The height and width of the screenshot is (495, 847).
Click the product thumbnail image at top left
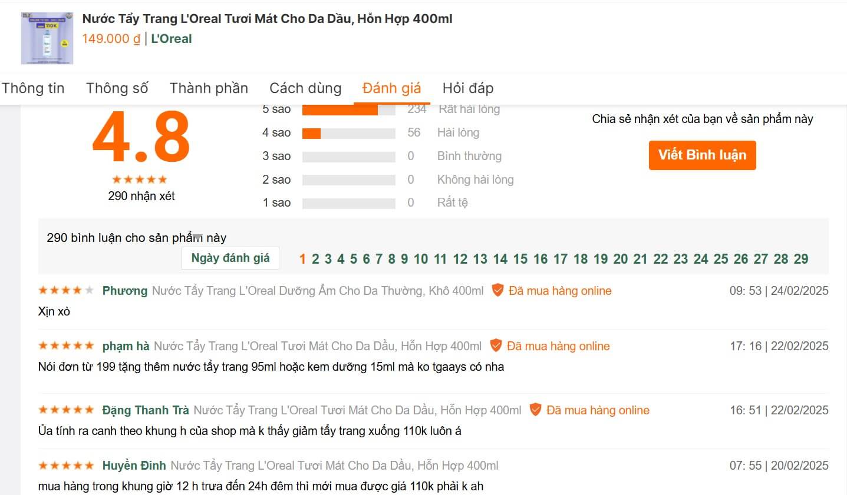(47, 37)
